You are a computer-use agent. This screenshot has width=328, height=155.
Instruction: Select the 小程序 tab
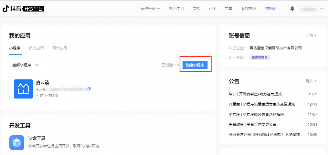point(15,48)
